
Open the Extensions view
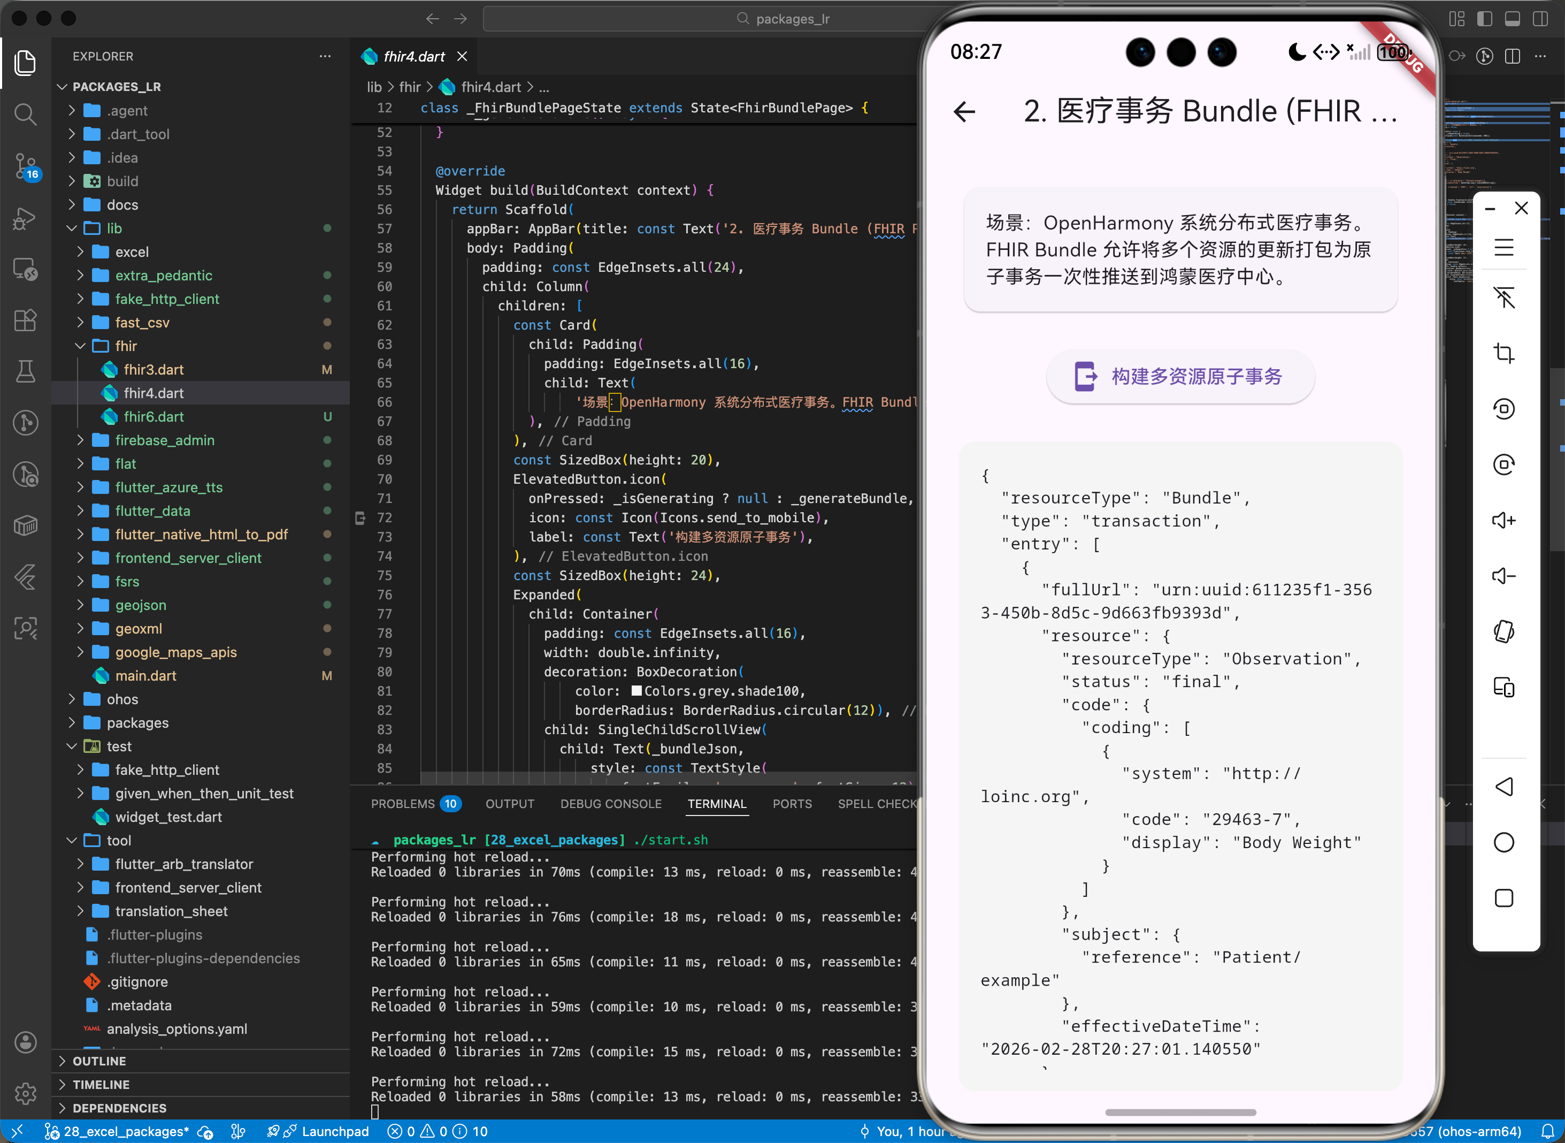(x=26, y=321)
